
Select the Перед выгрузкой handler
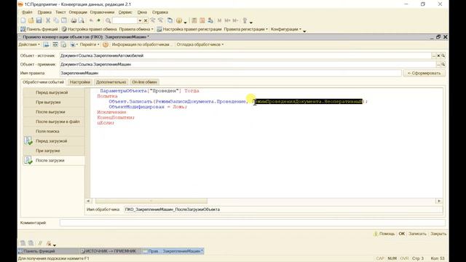54,92
